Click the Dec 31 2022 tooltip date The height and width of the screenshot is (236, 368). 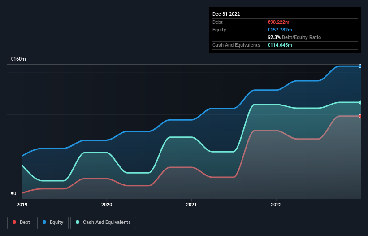tap(226, 14)
